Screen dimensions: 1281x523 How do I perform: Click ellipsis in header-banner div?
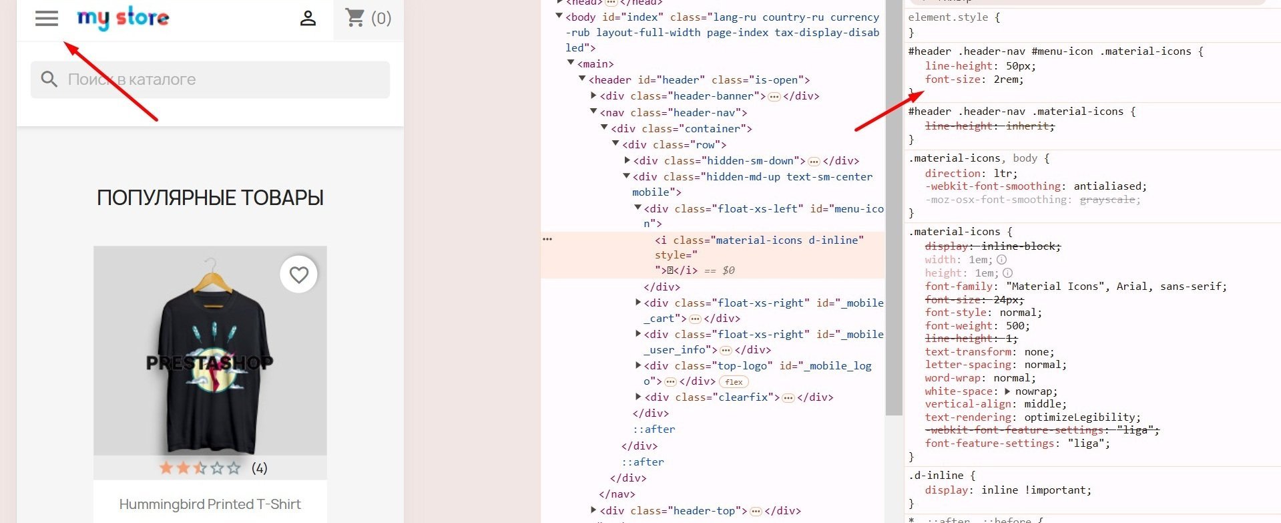774,96
